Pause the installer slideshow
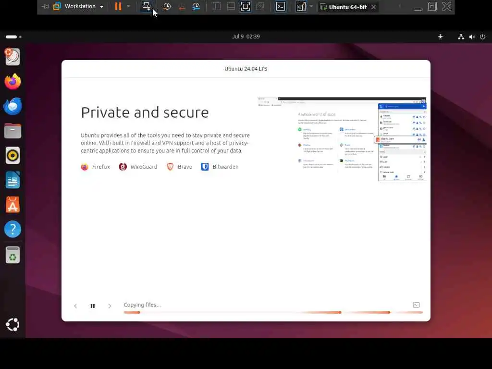This screenshot has height=369, width=492. coord(93,306)
